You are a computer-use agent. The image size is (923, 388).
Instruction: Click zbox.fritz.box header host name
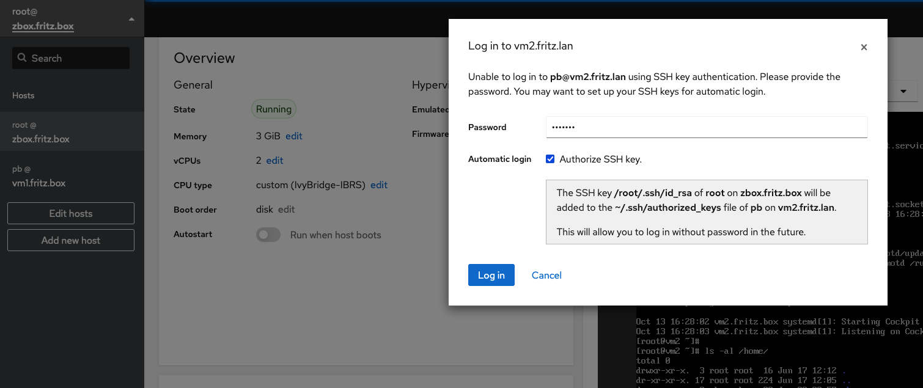[43, 26]
